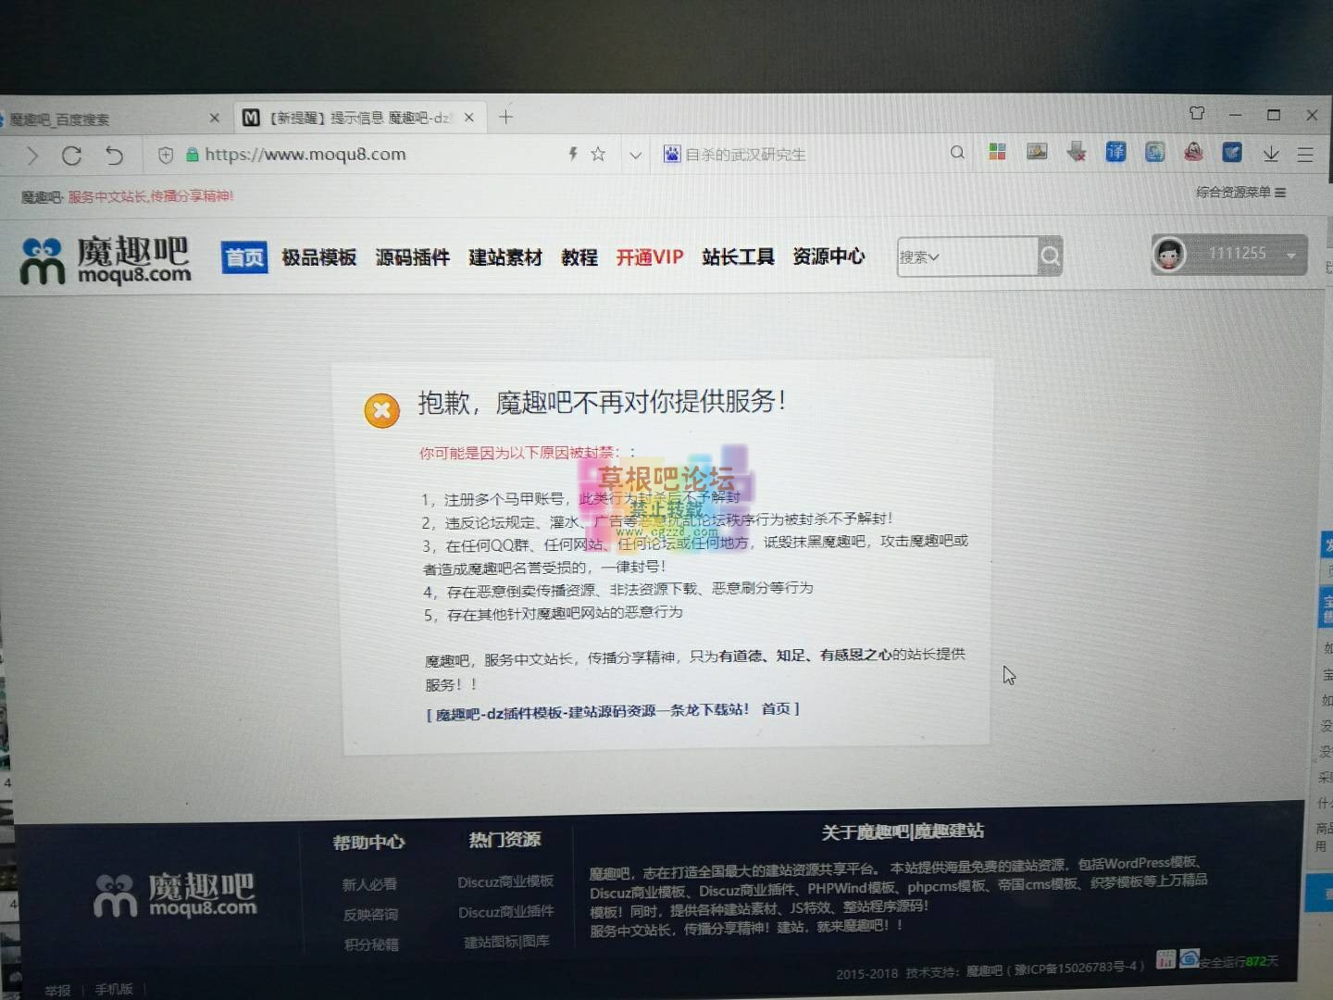Click the blue square extension beside translate
Viewport: 1333px width, 1000px height.
tap(1154, 151)
